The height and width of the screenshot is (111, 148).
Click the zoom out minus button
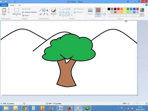[x=129, y=103]
